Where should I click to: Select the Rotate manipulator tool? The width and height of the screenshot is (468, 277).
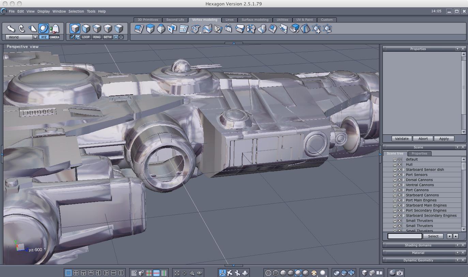21,29
